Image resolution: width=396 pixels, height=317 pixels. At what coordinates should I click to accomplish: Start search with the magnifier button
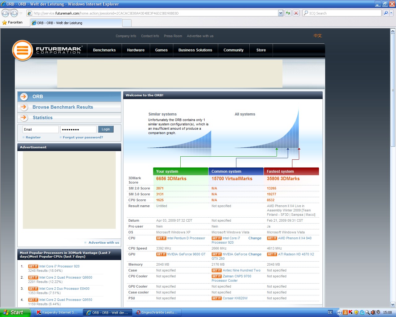pyautogui.click(x=386, y=13)
